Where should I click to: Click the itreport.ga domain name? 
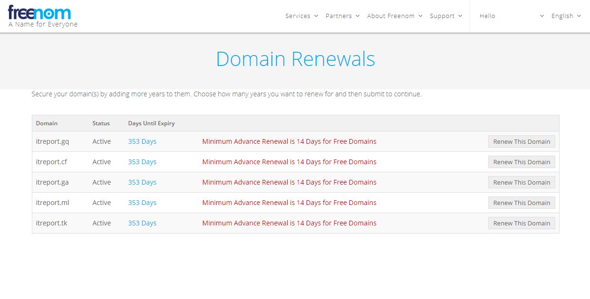52,182
